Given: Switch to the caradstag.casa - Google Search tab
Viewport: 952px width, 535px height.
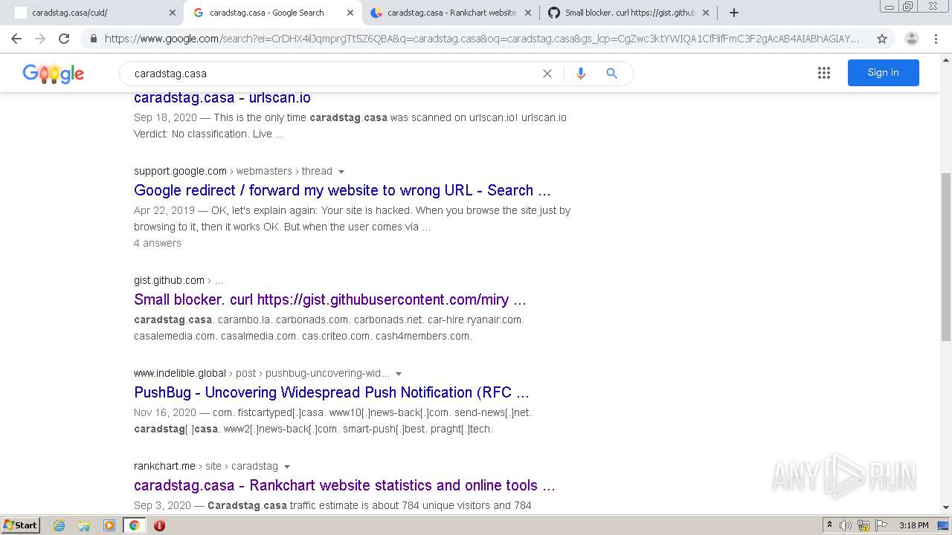Looking at the screenshot, I should [x=271, y=13].
